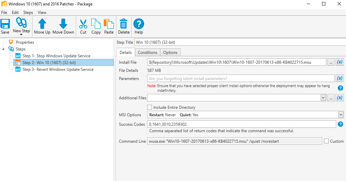The width and height of the screenshot is (346, 181).
Task: Click the Delete trash can icon
Action: 123,24
